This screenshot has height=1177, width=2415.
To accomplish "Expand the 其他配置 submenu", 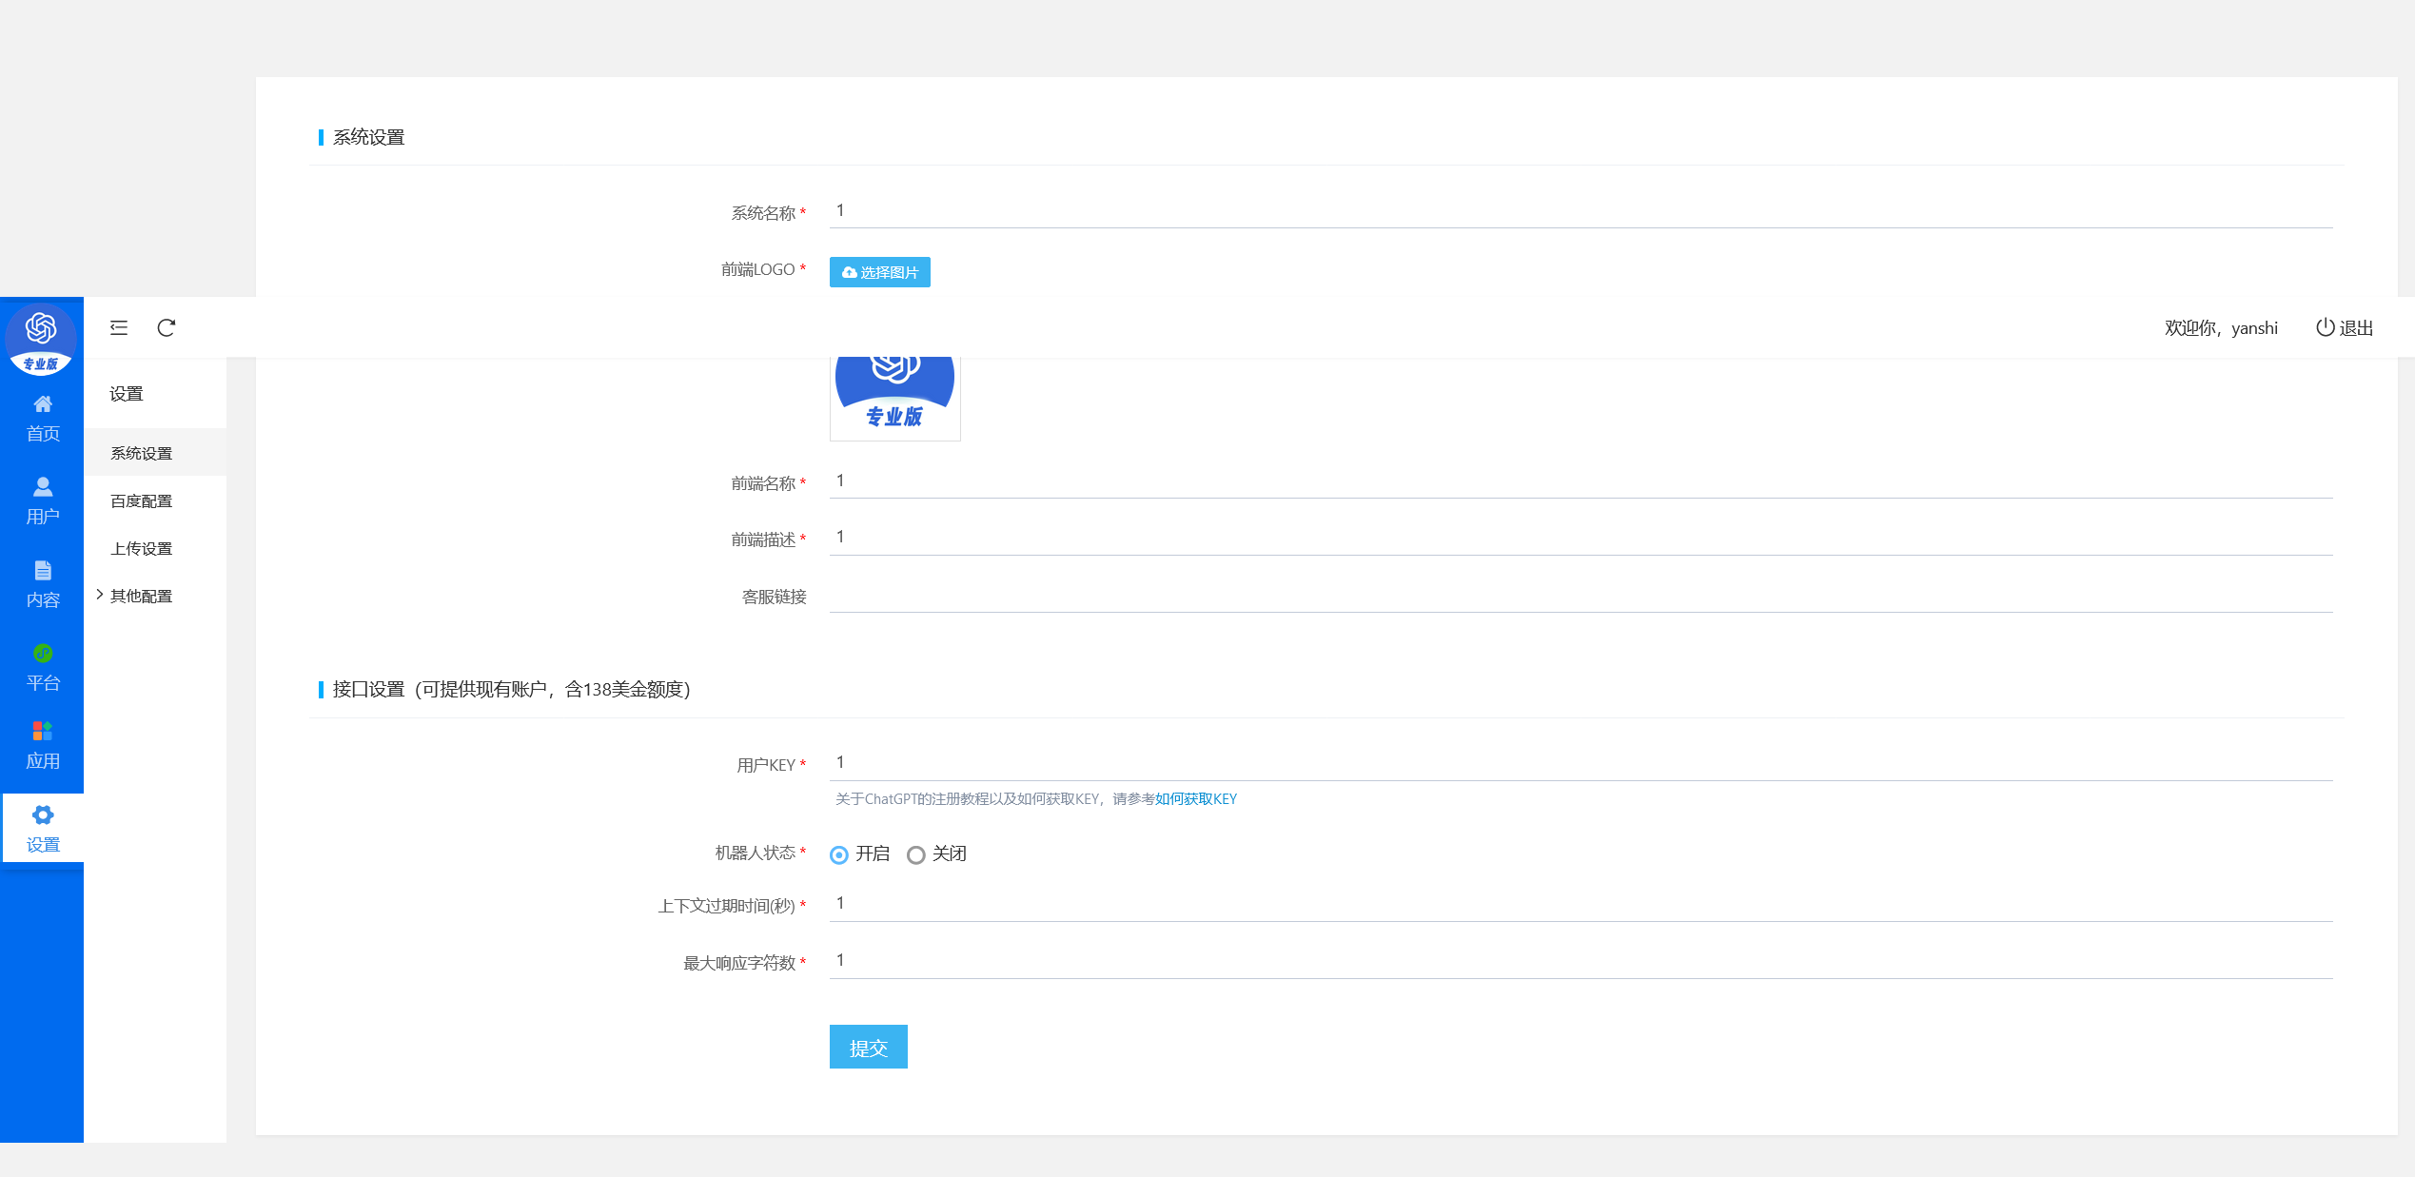I will click(141, 597).
